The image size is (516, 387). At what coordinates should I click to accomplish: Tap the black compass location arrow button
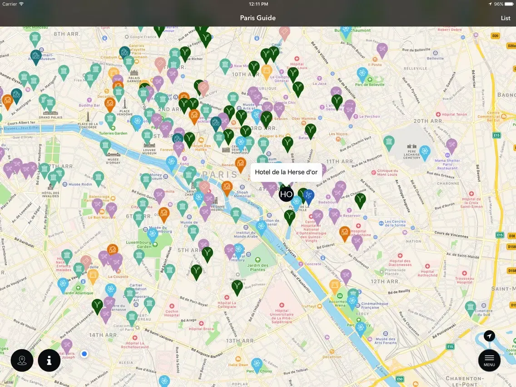pyautogui.click(x=489, y=336)
